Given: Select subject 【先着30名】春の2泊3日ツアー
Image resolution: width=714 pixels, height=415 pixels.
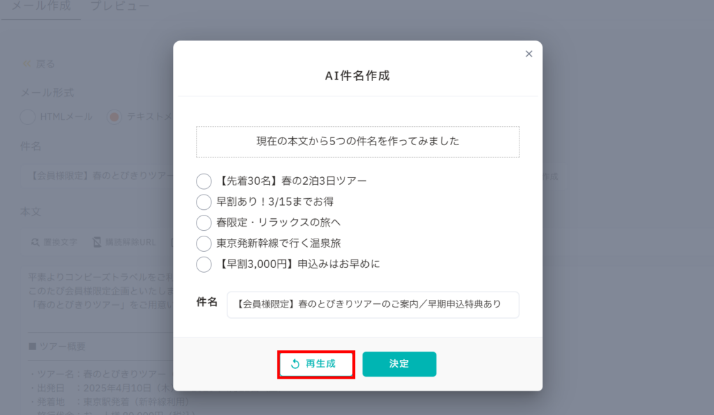Looking at the screenshot, I should pyautogui.click(x=204, y=181).
